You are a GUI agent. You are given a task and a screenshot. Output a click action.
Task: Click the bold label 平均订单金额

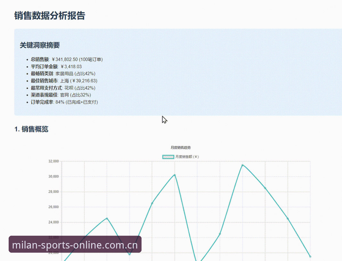[x=44, y=67]
